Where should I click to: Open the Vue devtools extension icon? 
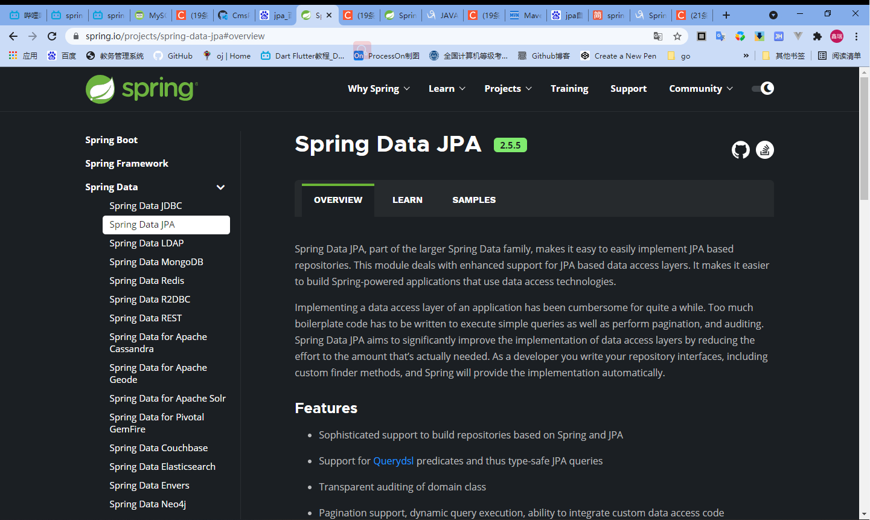(798, 36)
